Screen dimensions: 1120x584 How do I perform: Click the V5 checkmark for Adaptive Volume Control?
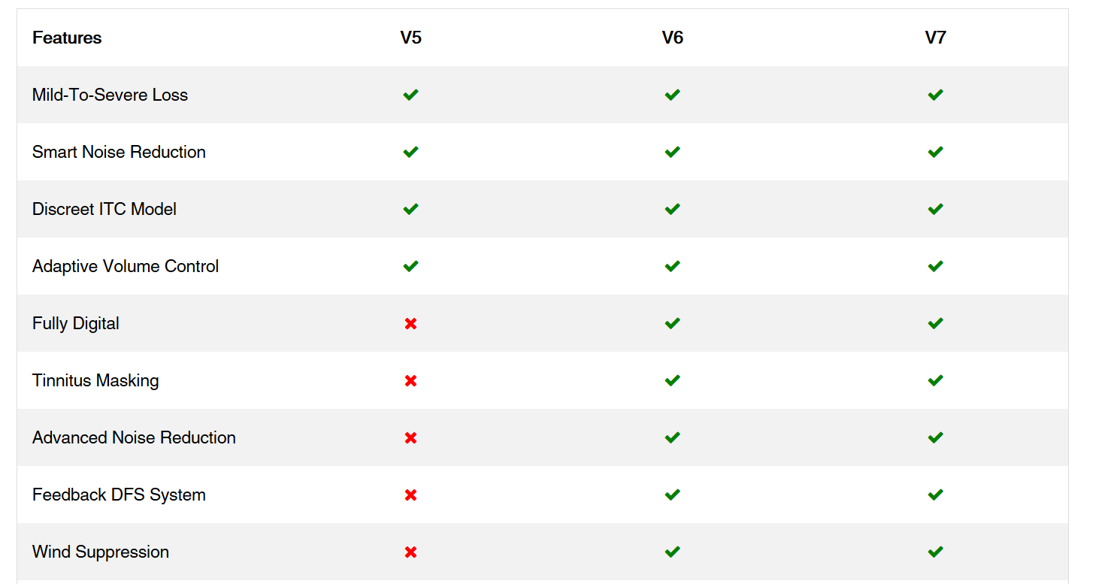[x=410, y=266]
